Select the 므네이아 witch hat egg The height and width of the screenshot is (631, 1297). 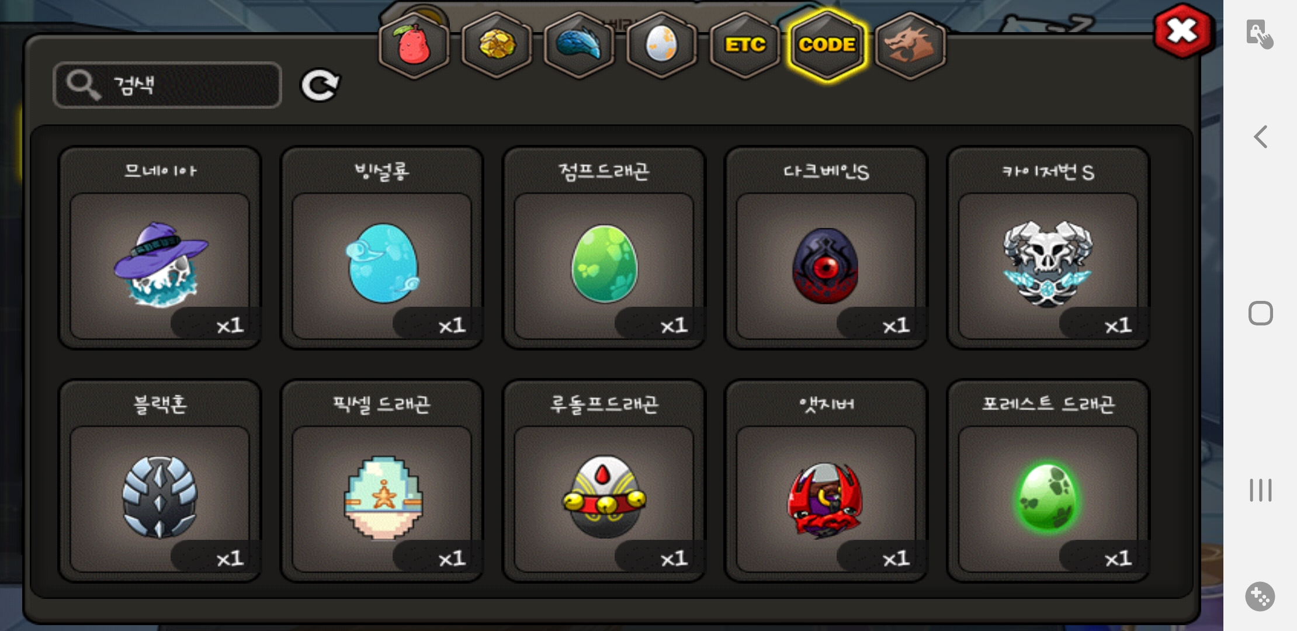click(x=159, y=248)
